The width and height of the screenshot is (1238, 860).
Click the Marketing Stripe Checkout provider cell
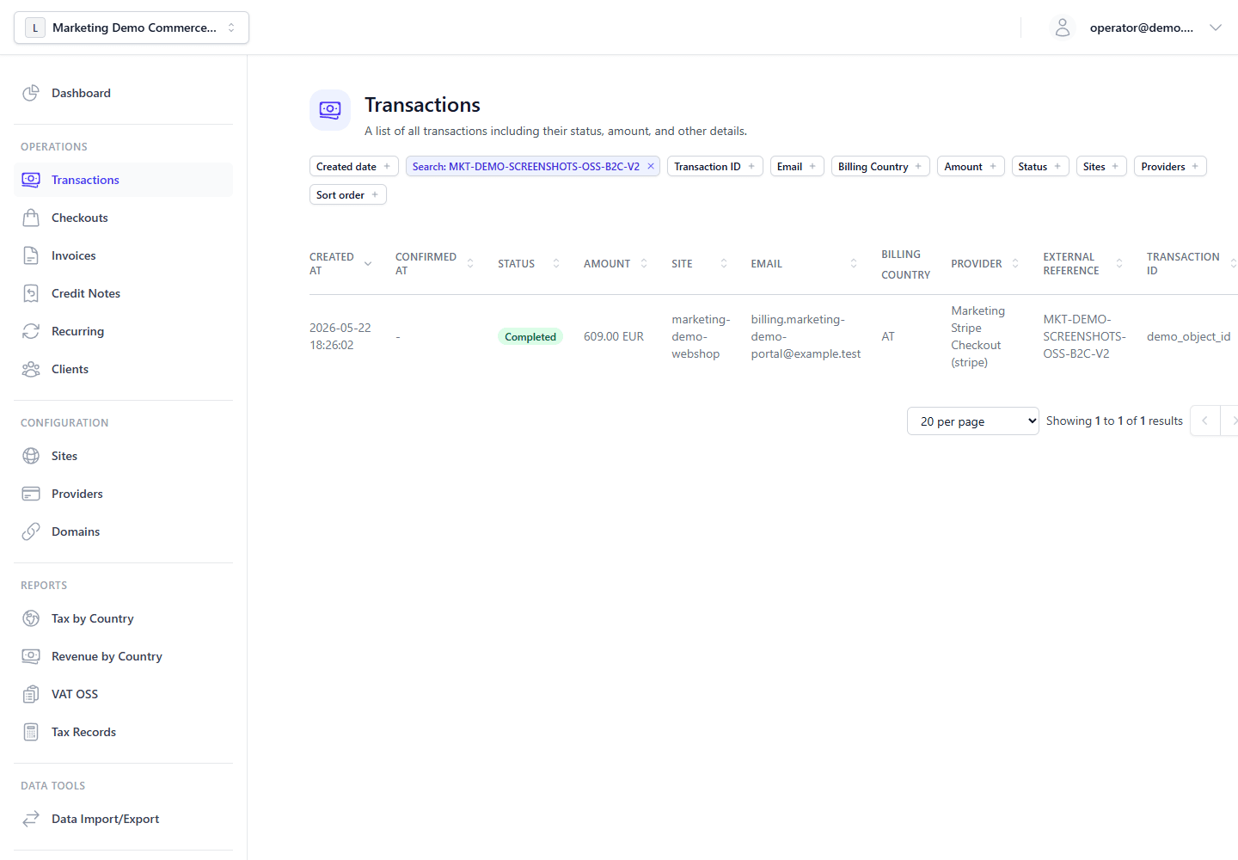(978, 336)
